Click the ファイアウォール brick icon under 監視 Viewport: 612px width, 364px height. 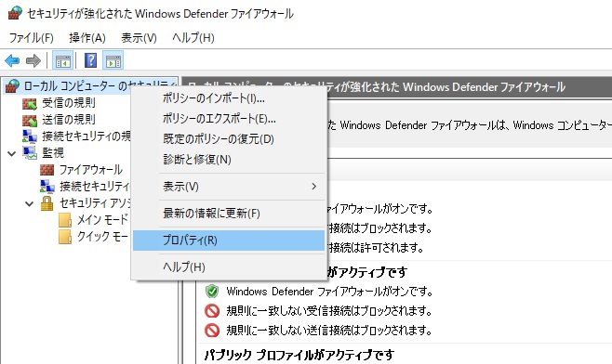(47, 170)
